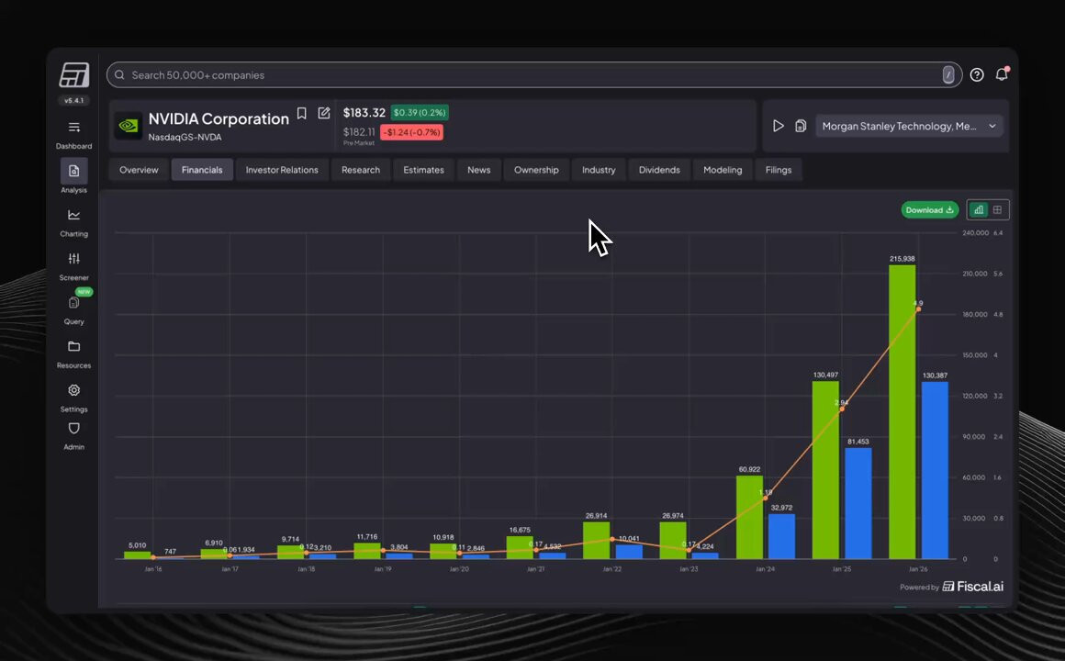This screenshot has width=1065, height=661.
Task: Open the help question mark icon
Action: 977,74
